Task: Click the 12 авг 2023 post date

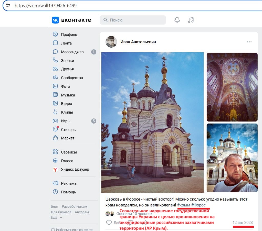Action: [243, 223]
